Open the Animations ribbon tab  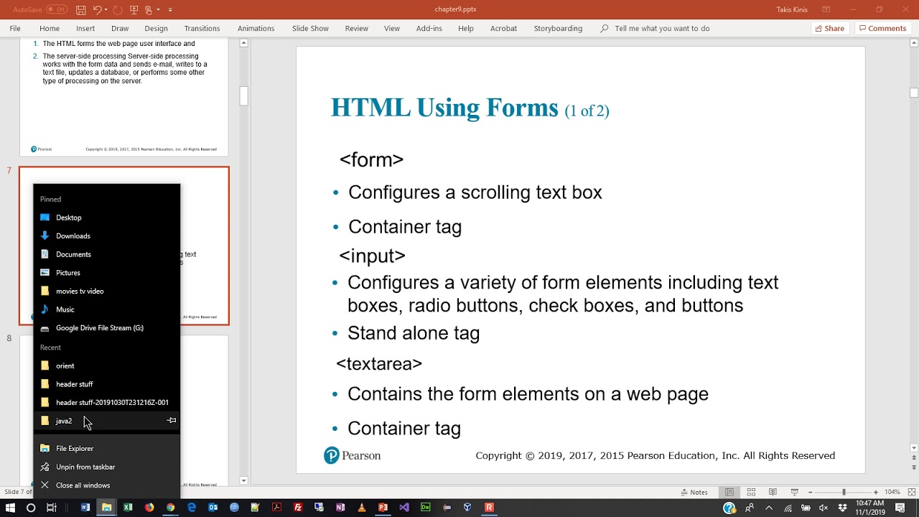(256, 28)
